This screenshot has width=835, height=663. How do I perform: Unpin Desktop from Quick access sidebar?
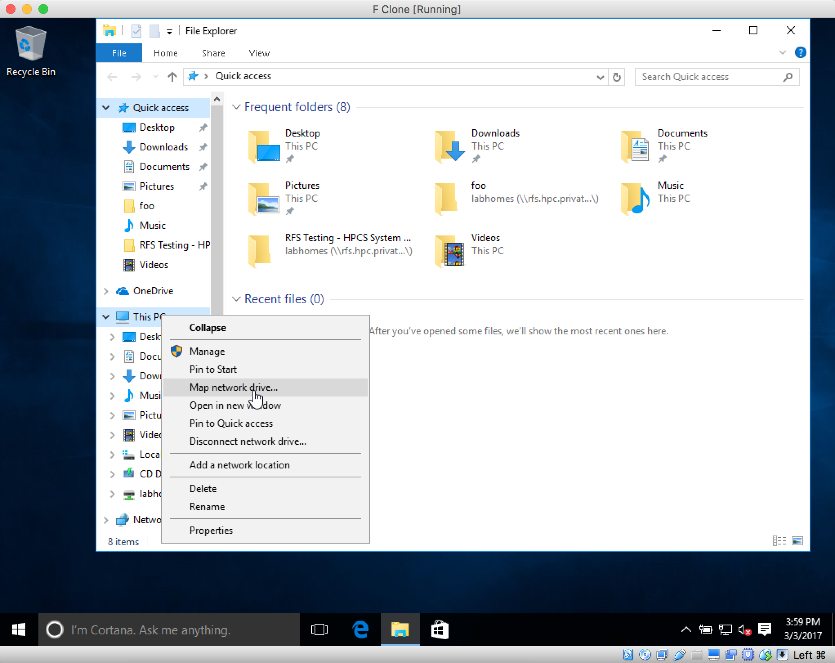pyautogui.click(x=203, y=128)
